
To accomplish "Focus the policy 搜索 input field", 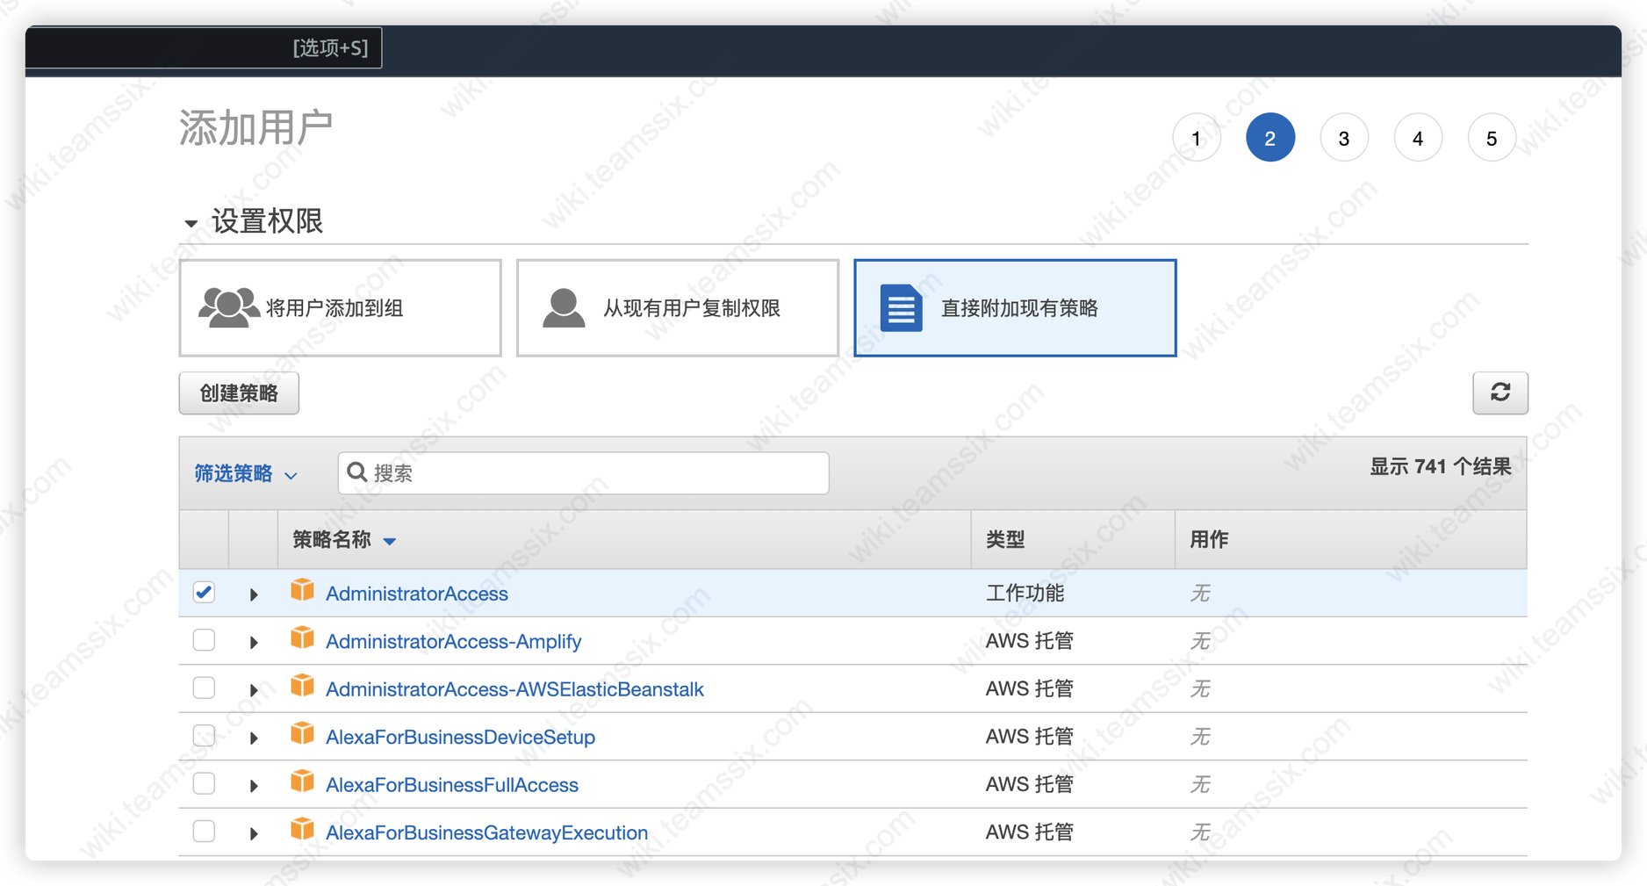I will (597, 473).
